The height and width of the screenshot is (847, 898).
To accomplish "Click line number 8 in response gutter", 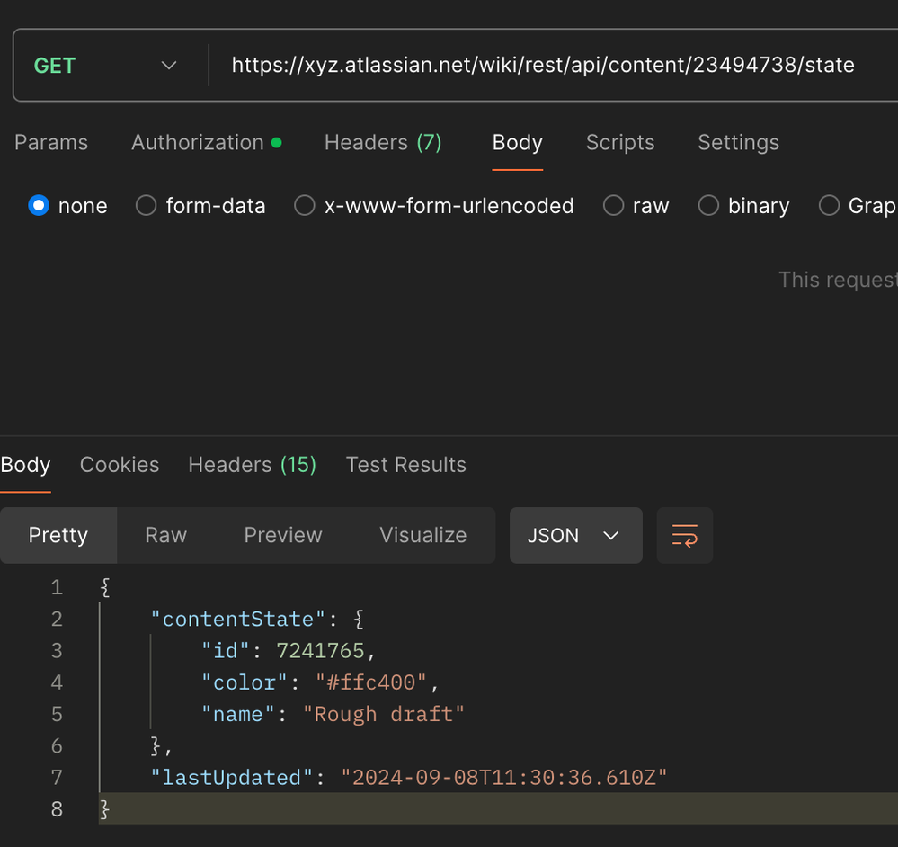I will tap(56, 809).
